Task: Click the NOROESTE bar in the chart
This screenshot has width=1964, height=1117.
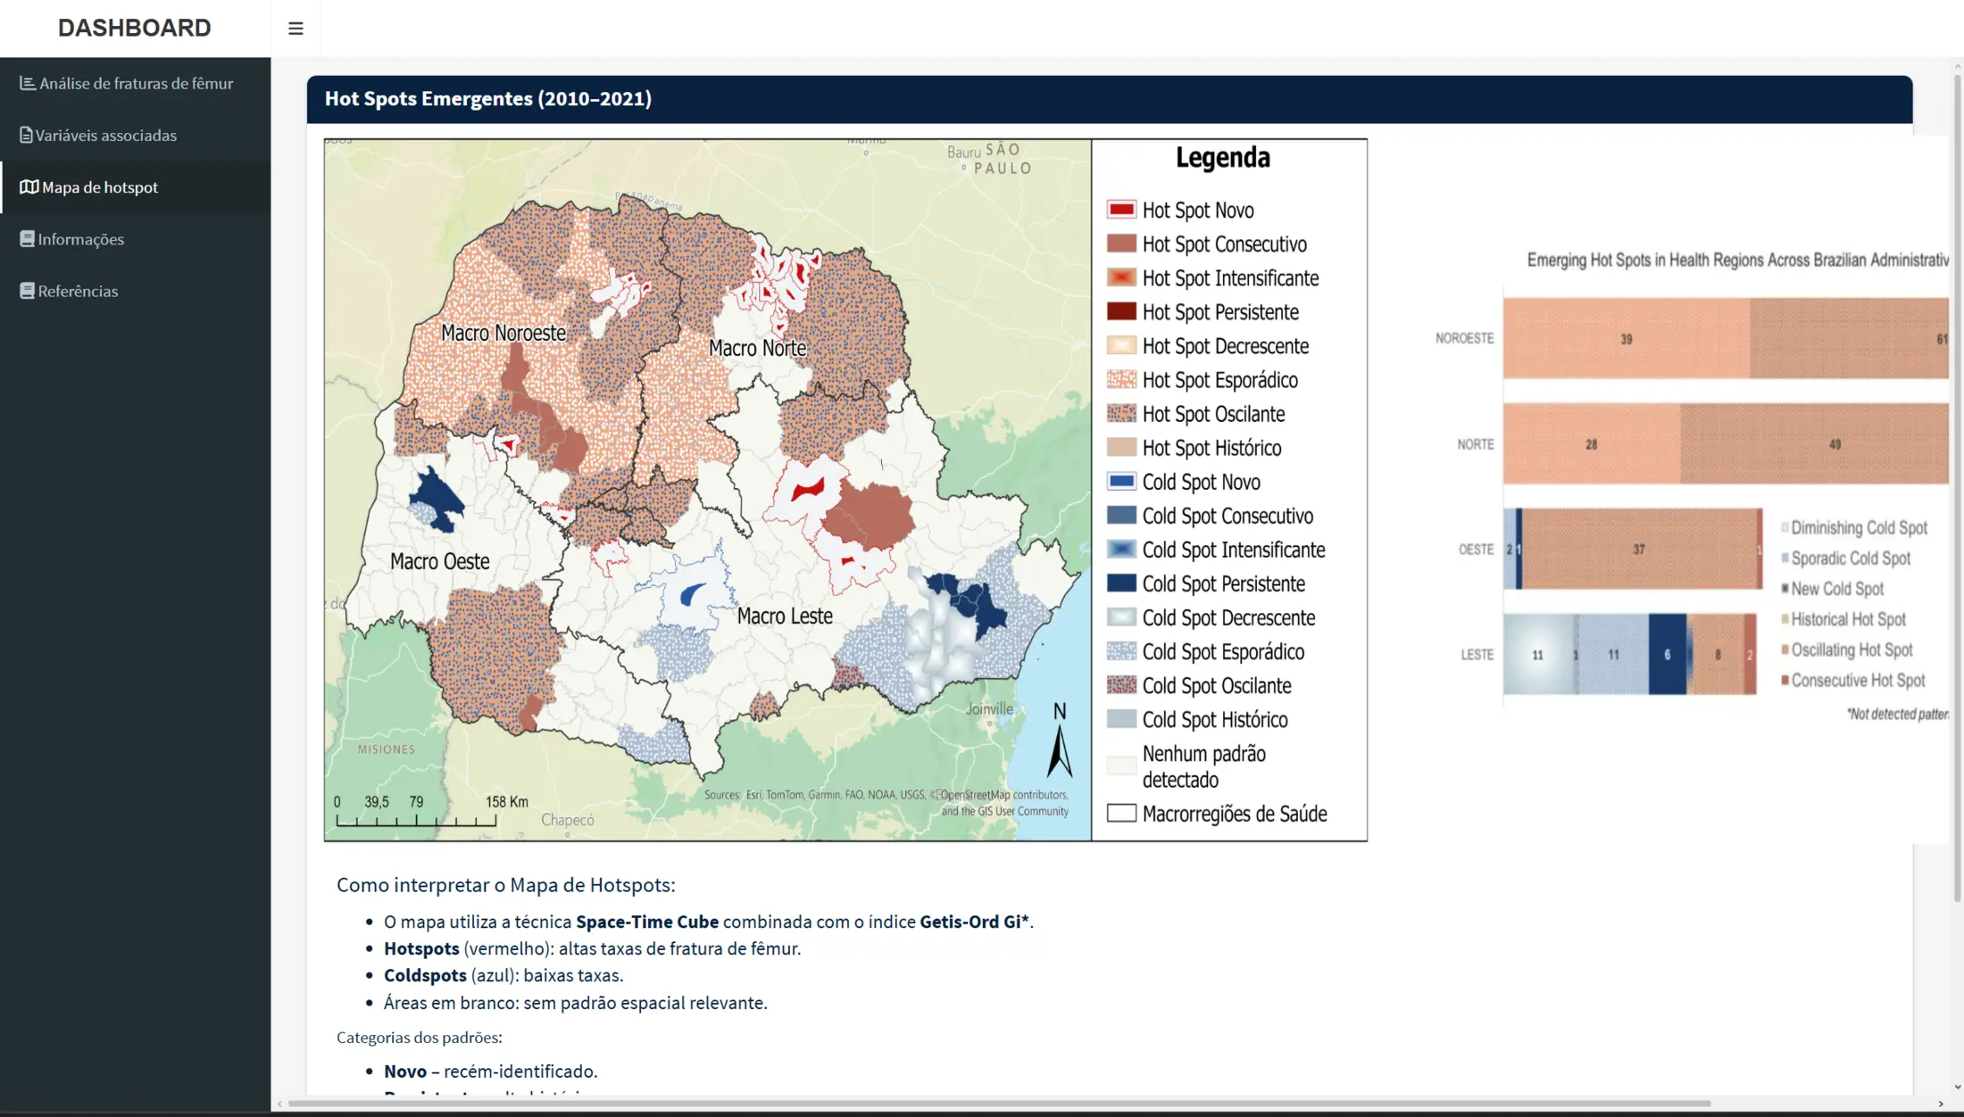Action: pyautogui.click(x=1726, y=338)
